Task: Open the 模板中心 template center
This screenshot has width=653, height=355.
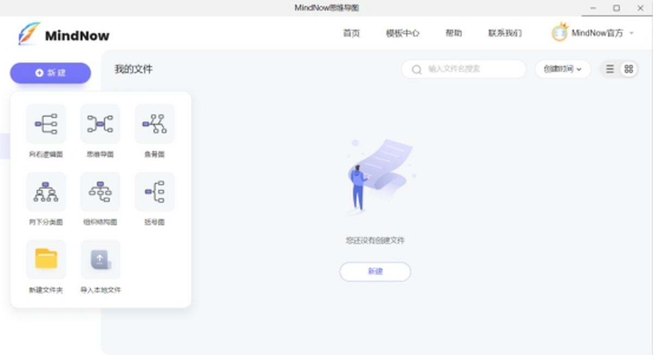Action: (x=402, y=33)
